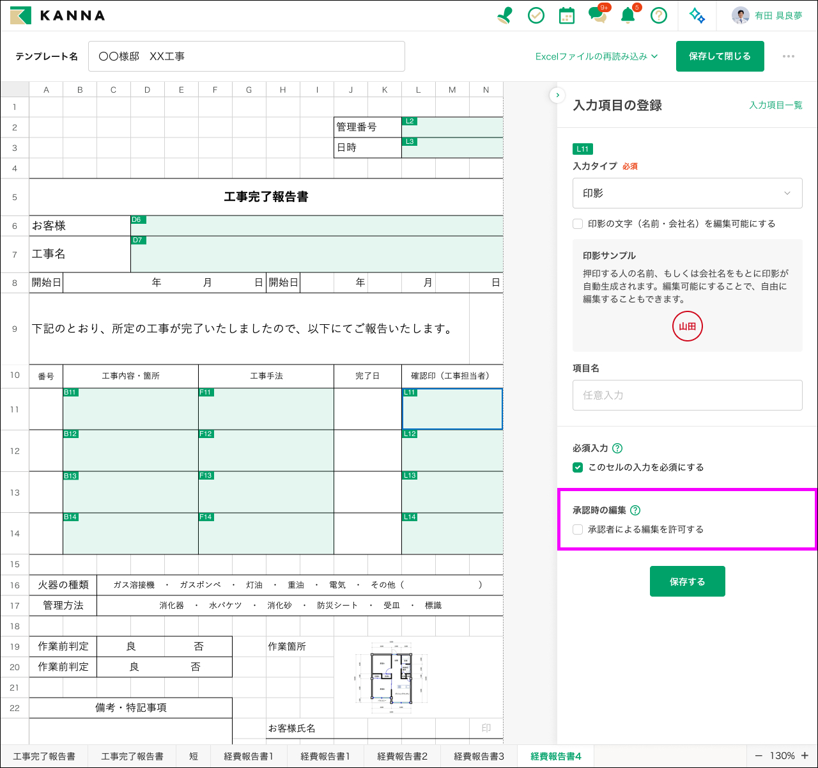Open the 入力項目一覧 link
The height and width of the screenshot is (768, 818).
(775, 105)
